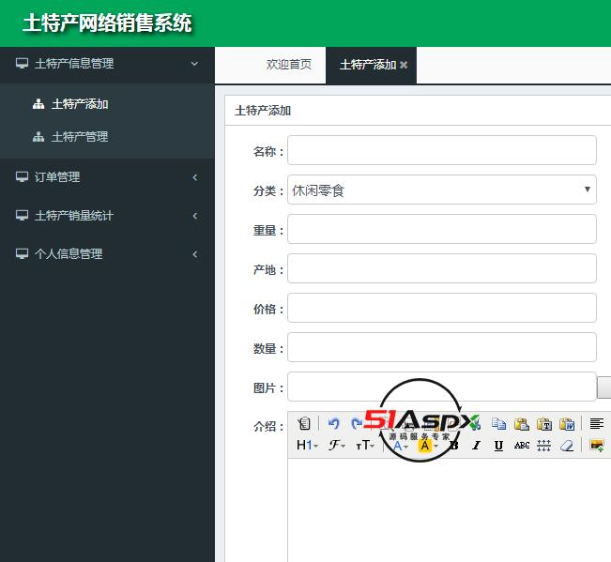Screen dimensions: 611x562
Task: Toggle underline formatting in the editor
Action: [498, 446]
